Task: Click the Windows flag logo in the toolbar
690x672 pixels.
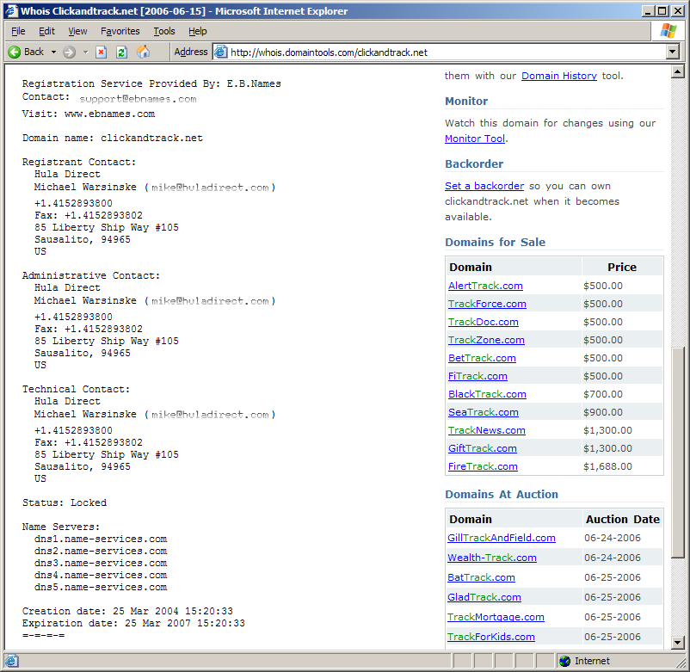Action: pos(668,31)
